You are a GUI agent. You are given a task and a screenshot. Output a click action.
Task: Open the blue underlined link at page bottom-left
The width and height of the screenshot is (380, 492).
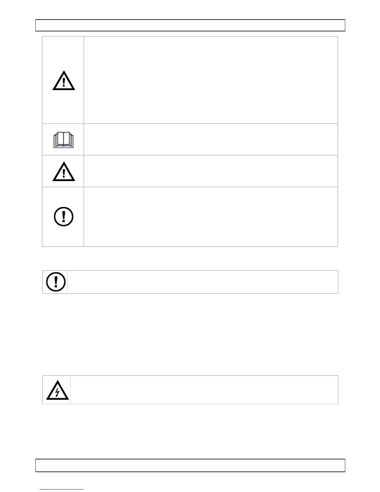61,490
